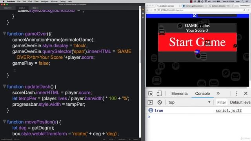Click the GAME OVER Your Score 0 text

(197, 28)
